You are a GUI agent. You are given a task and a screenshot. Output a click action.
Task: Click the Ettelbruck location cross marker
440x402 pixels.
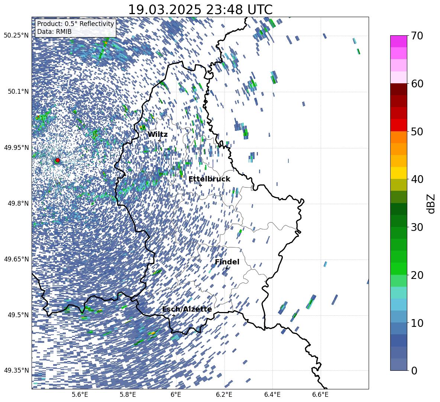click(200, 185)
